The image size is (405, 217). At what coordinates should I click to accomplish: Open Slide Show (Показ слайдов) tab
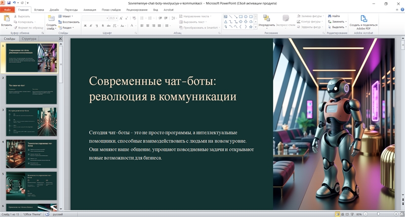tap(111, 10)
